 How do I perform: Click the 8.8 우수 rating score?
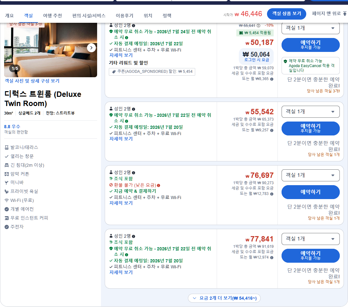click(x=12, y=127)
